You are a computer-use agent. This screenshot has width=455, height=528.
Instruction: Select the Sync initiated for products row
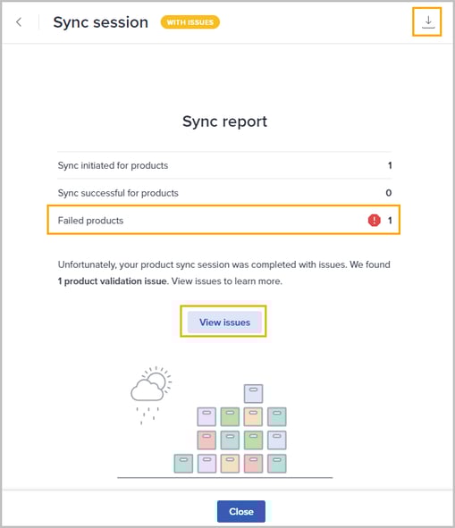(x=224, y=165)
